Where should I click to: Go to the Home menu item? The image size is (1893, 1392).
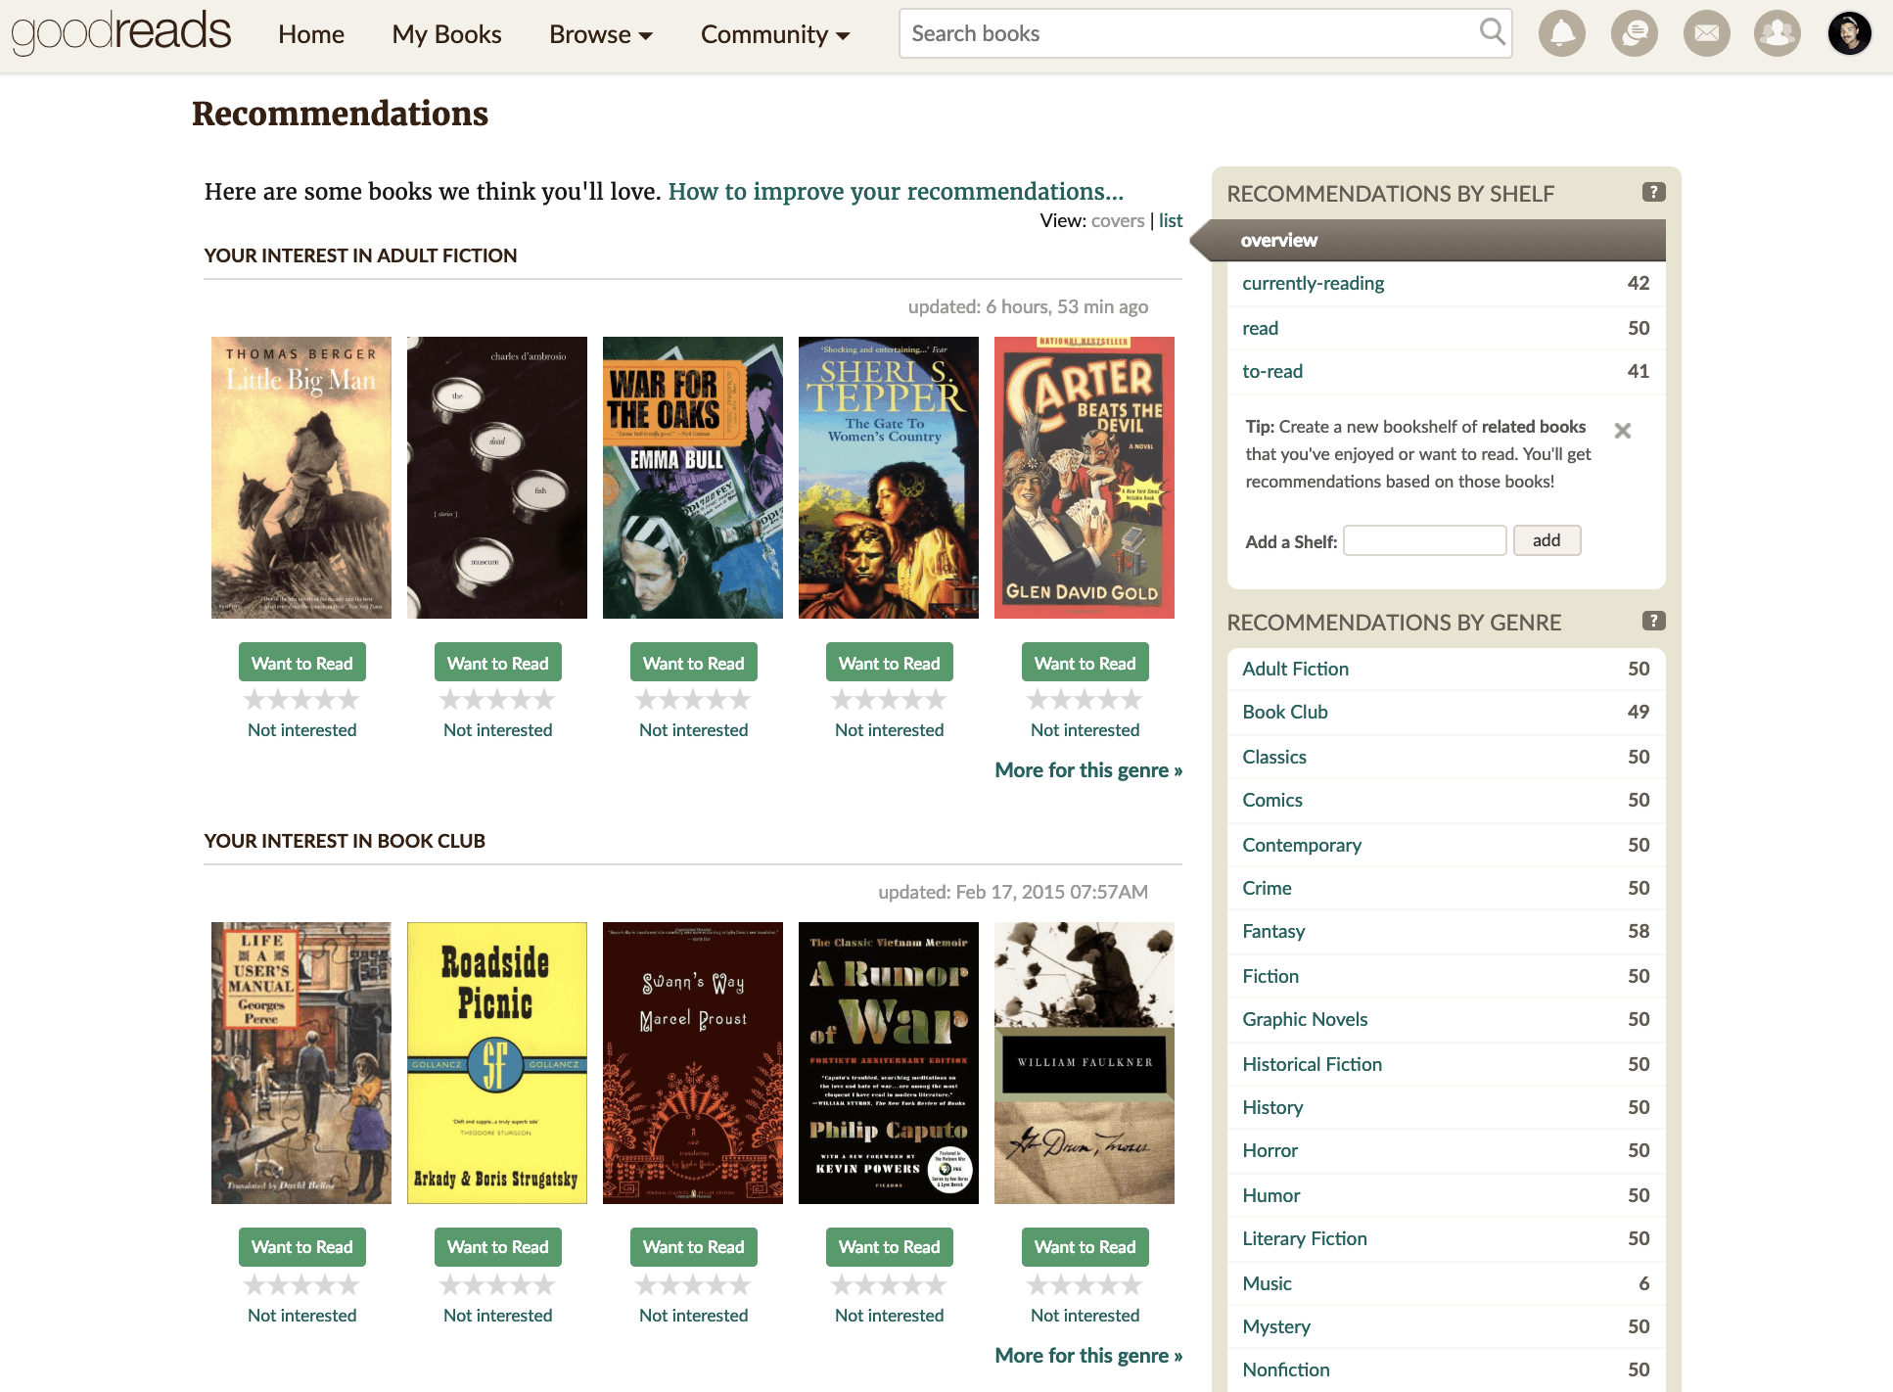click(310, 33)
